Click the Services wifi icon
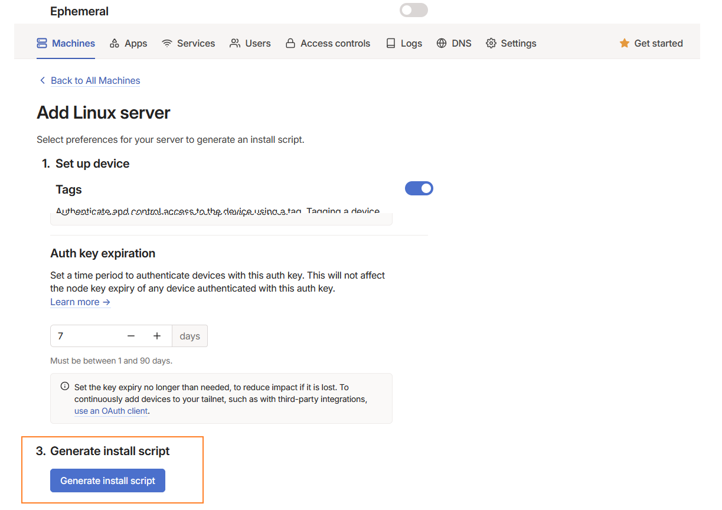The image size is (722, 510). 167,43
